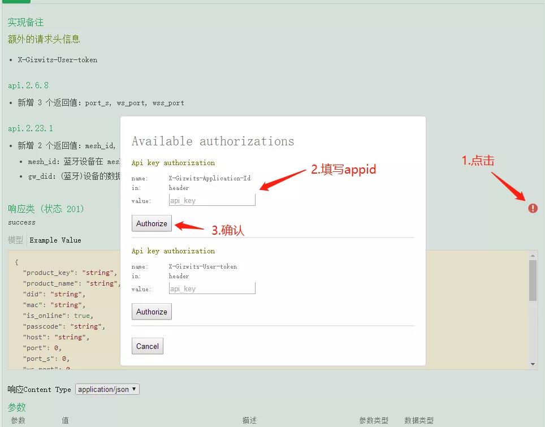545x427 pixels.
Task: Click the Available authorizations dialog title
Action: (213, 141)
